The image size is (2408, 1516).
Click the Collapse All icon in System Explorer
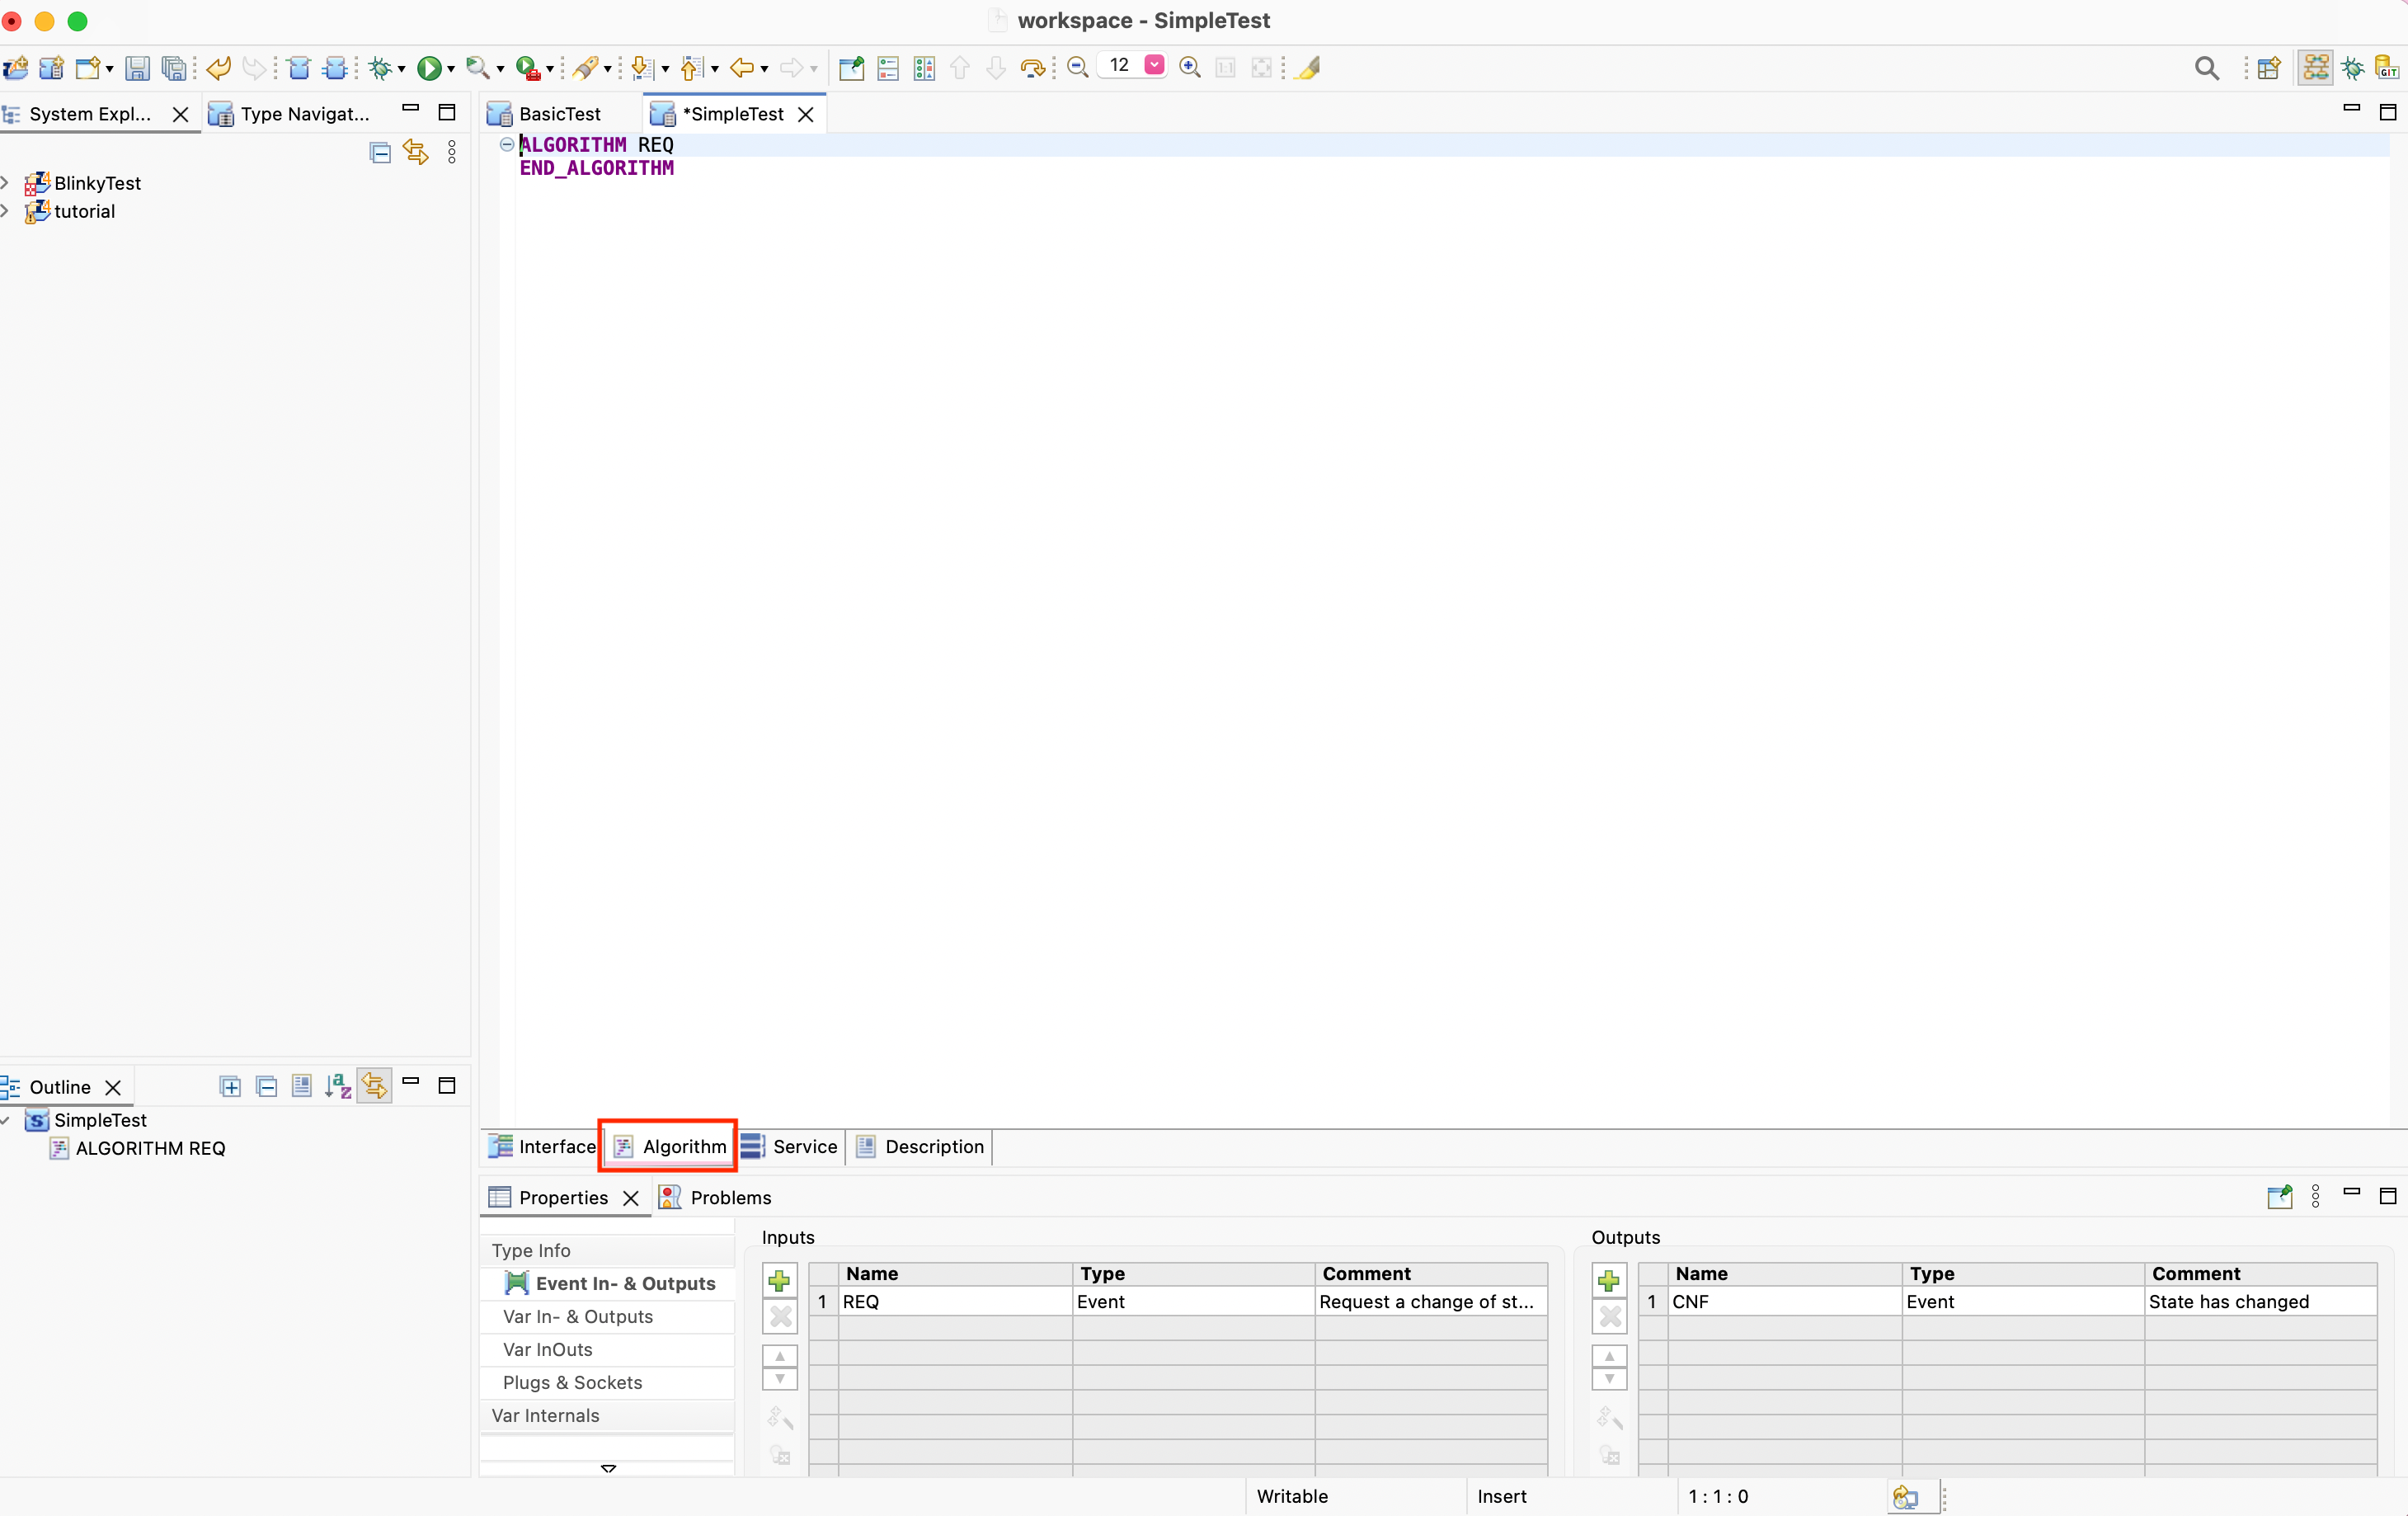[x=380, y=152]
